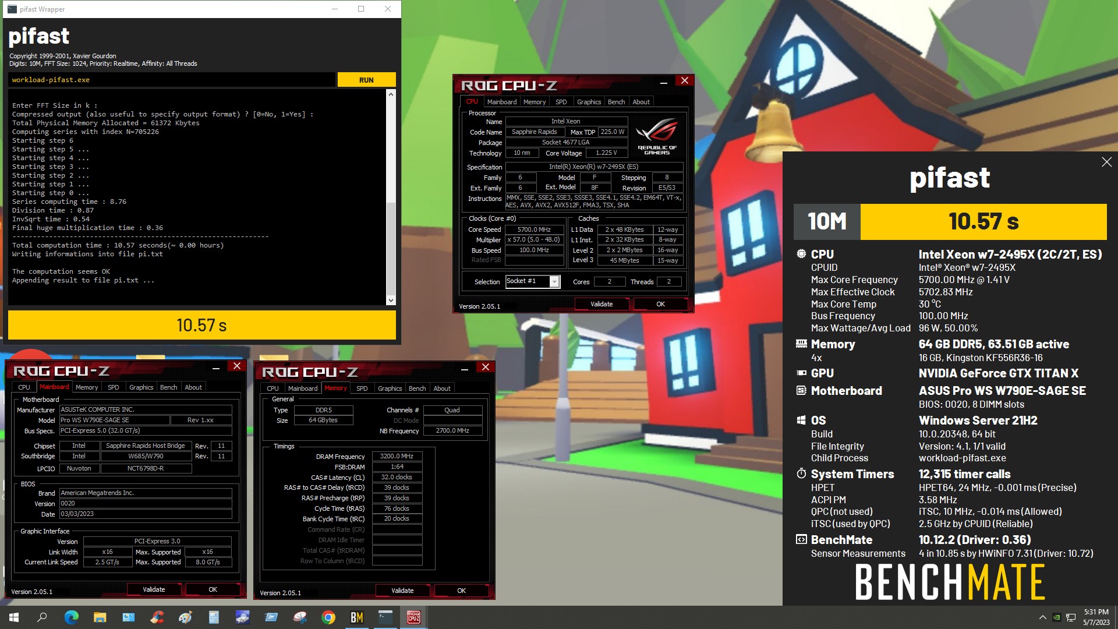Click '12,315 timer calls' text
Viewport: 1118px width, 629px height.
click(x=964, y=474)
